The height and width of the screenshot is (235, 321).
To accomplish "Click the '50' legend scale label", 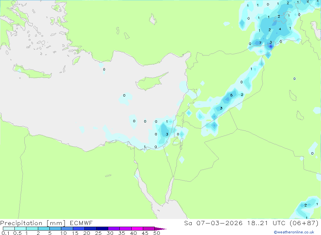I will [x=157, y=233].
